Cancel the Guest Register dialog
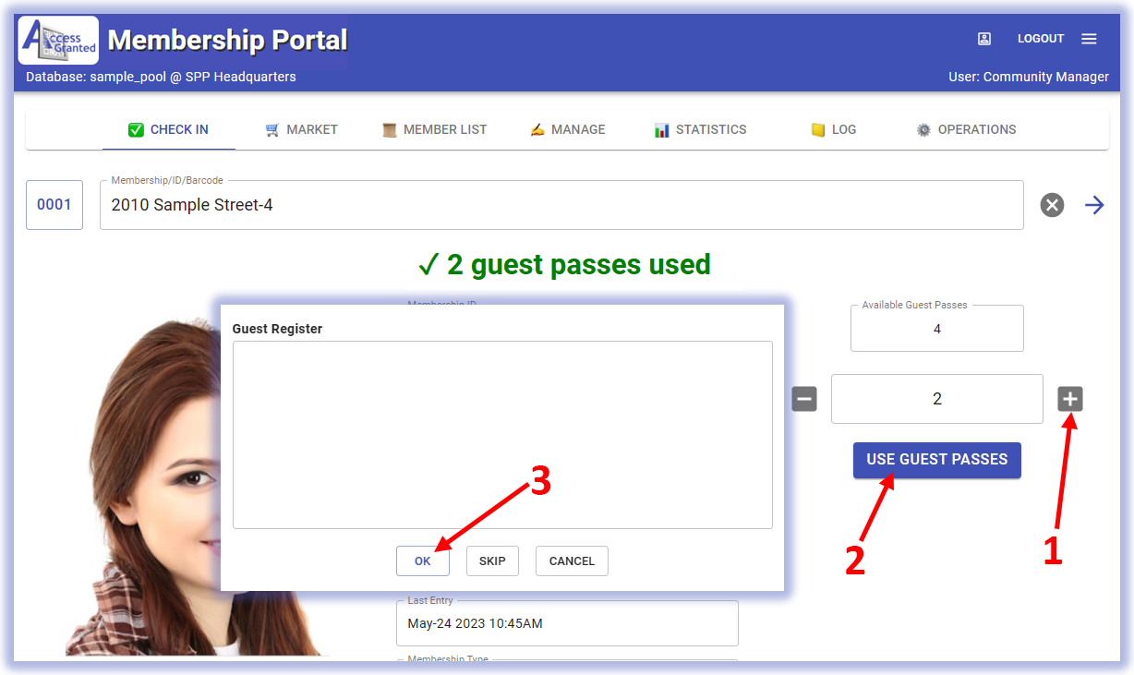Screen dimensions: 1134x675 572,560
